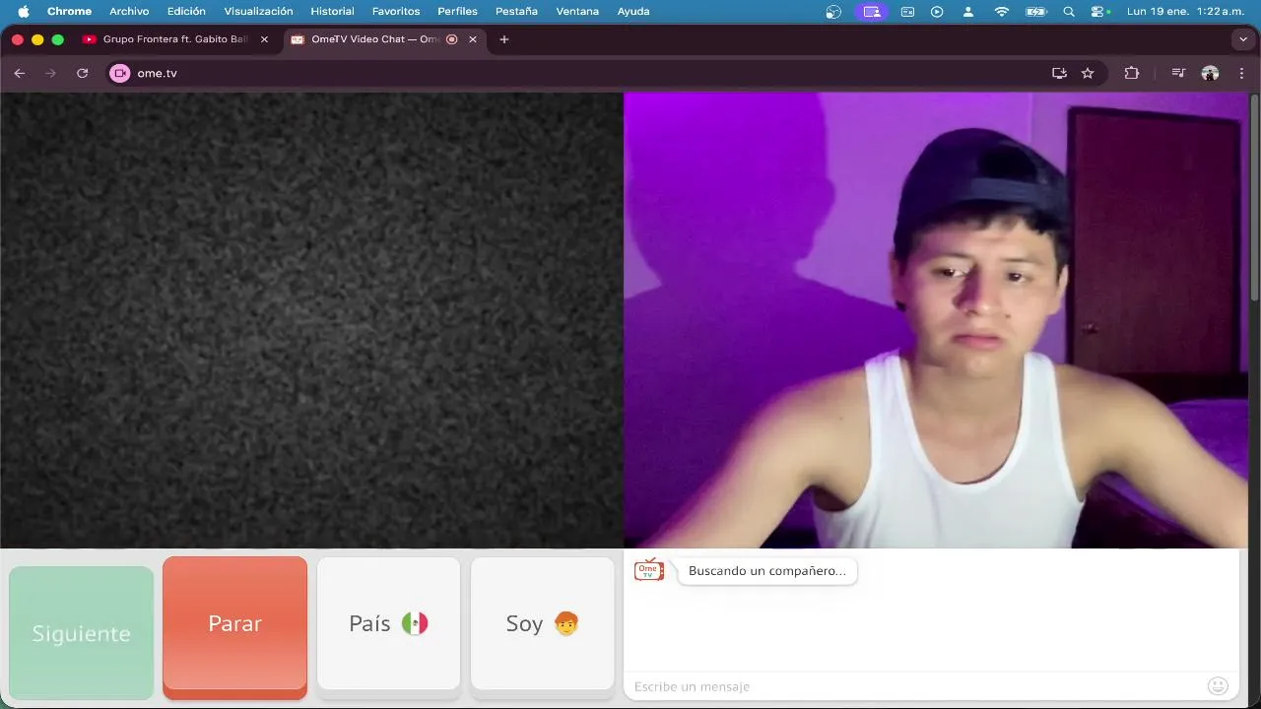Click the Siguiente button
The width and height of the screenshot is (1261, 709).
pos(81,632)
